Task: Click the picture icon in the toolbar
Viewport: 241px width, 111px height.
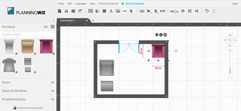Action: (x=118, y=11)
